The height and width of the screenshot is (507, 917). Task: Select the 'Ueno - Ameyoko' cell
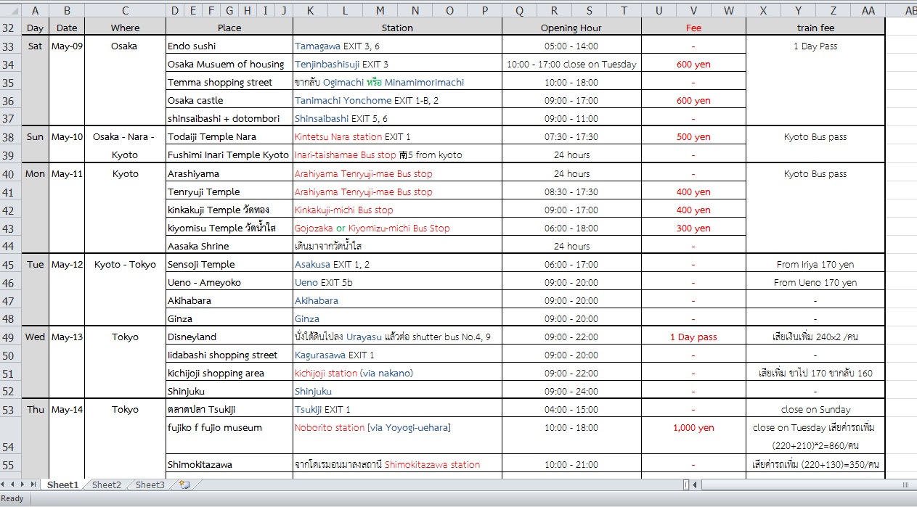coord(229,282)
